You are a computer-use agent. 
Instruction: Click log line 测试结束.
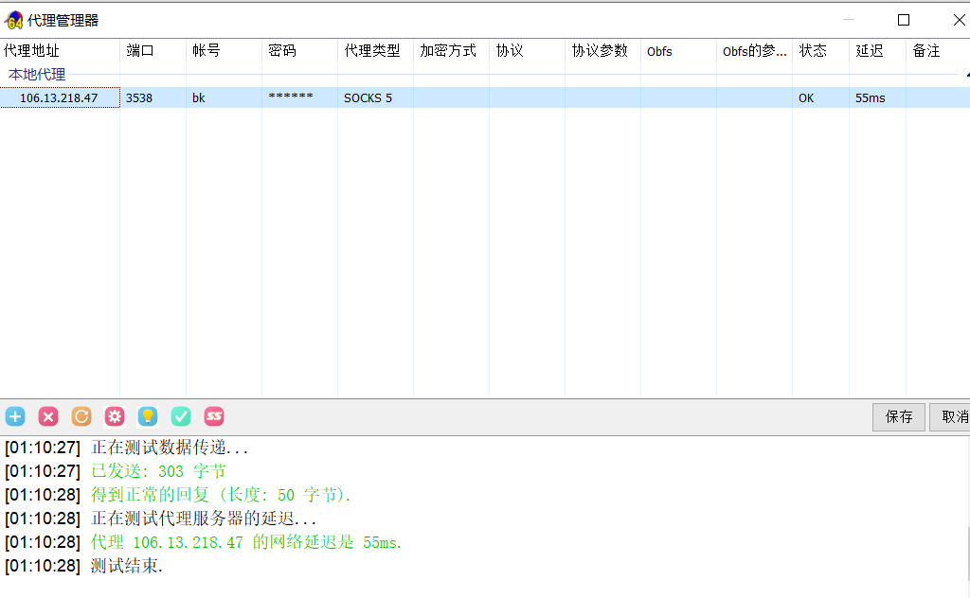pos(83,566)
